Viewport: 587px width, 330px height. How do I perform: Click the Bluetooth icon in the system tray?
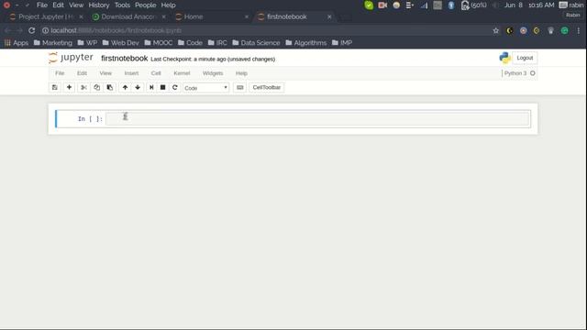[x=451, y=5]
